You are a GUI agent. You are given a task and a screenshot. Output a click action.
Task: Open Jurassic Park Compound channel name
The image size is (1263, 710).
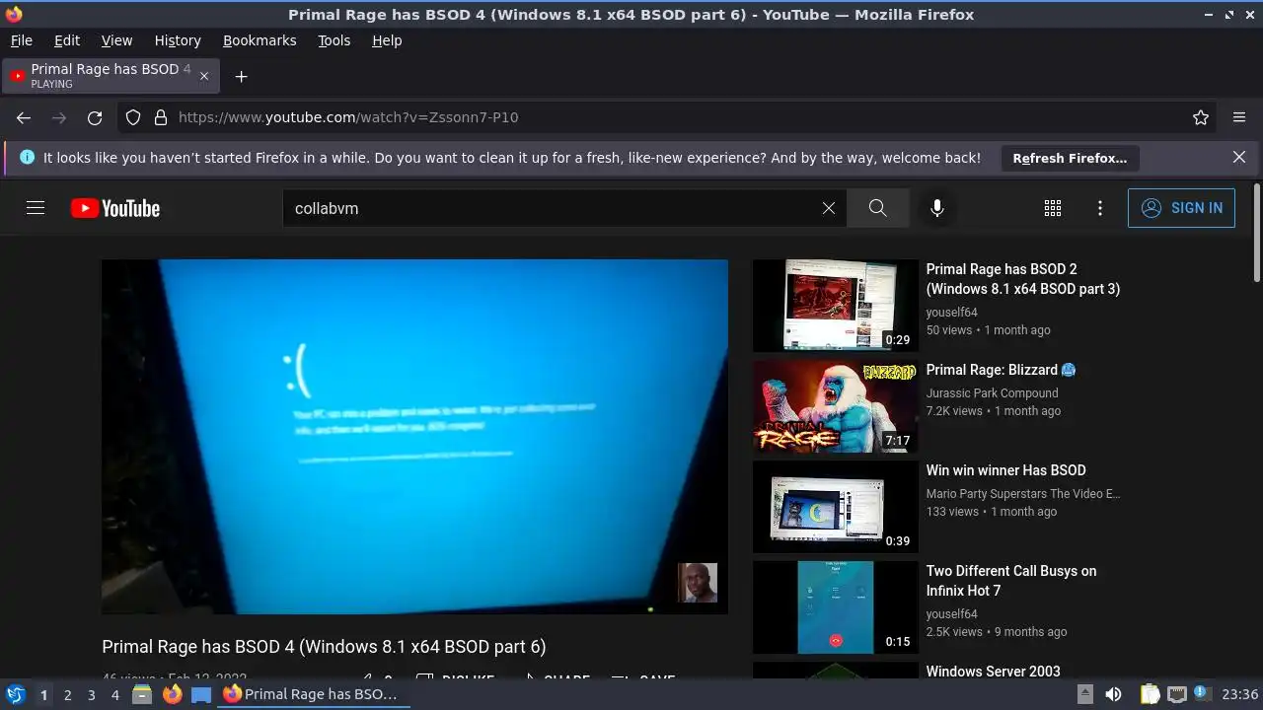click(x=992, y=392)
